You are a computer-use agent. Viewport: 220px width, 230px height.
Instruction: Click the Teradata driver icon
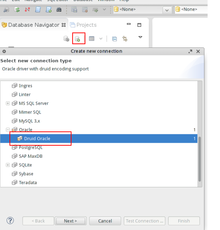pos(14,183)
